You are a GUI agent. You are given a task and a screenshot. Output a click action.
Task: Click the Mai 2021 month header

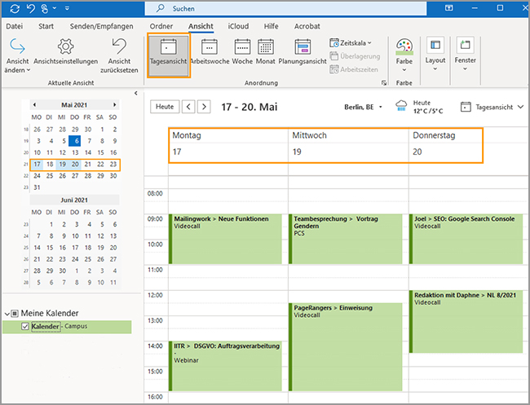point(74,105)
